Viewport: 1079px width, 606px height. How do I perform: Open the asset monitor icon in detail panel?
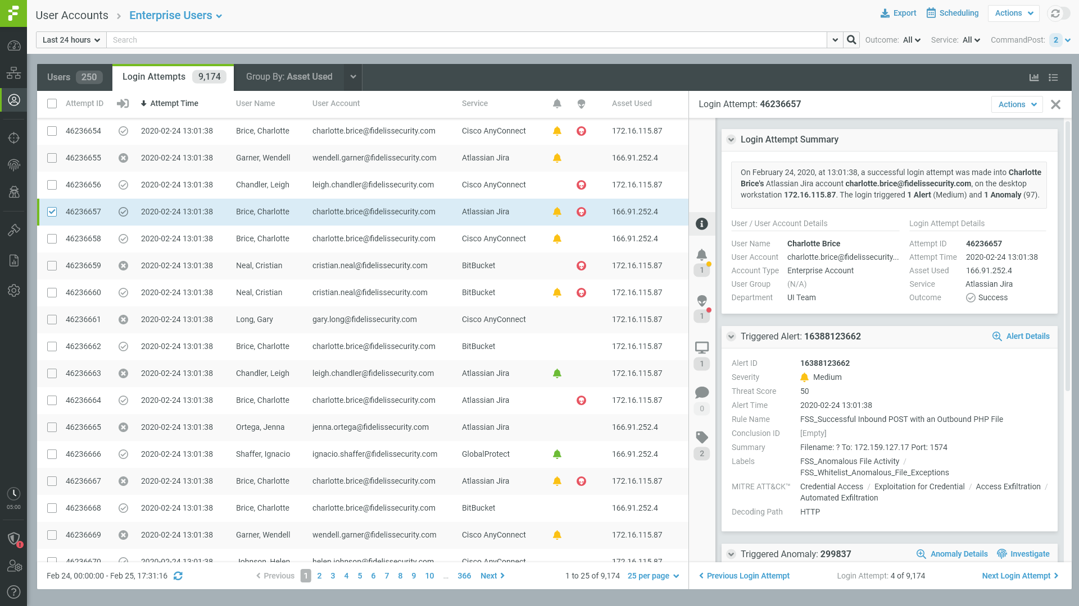pos(701,348)
